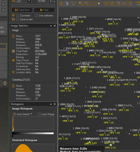Zoom in with the plus magnifier
Screen dimensions: 140x152
(x=81, y=4)
